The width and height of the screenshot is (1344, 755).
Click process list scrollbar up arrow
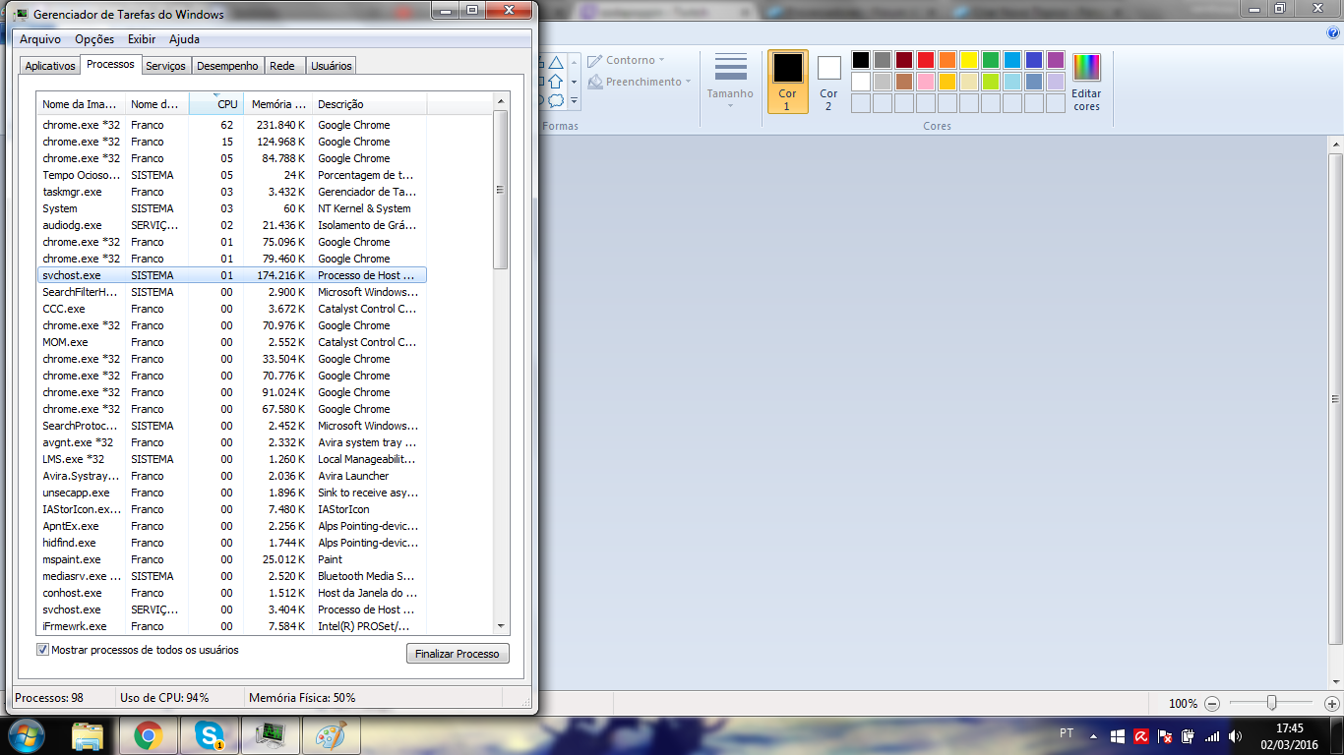501,101
